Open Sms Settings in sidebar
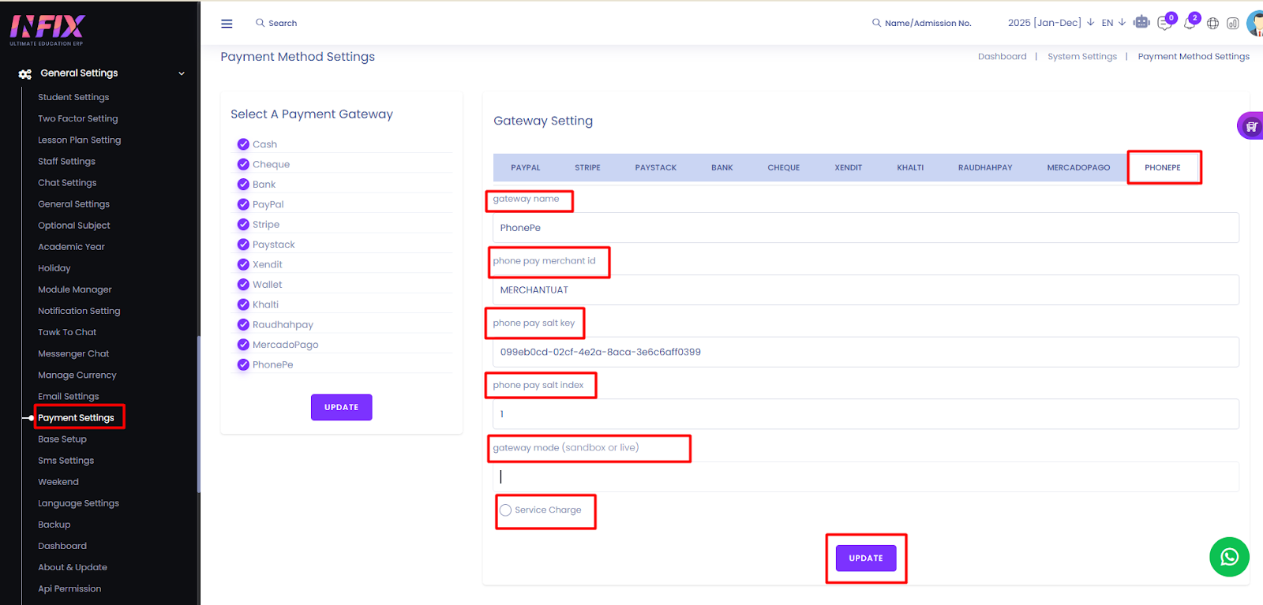 point(66,460)
